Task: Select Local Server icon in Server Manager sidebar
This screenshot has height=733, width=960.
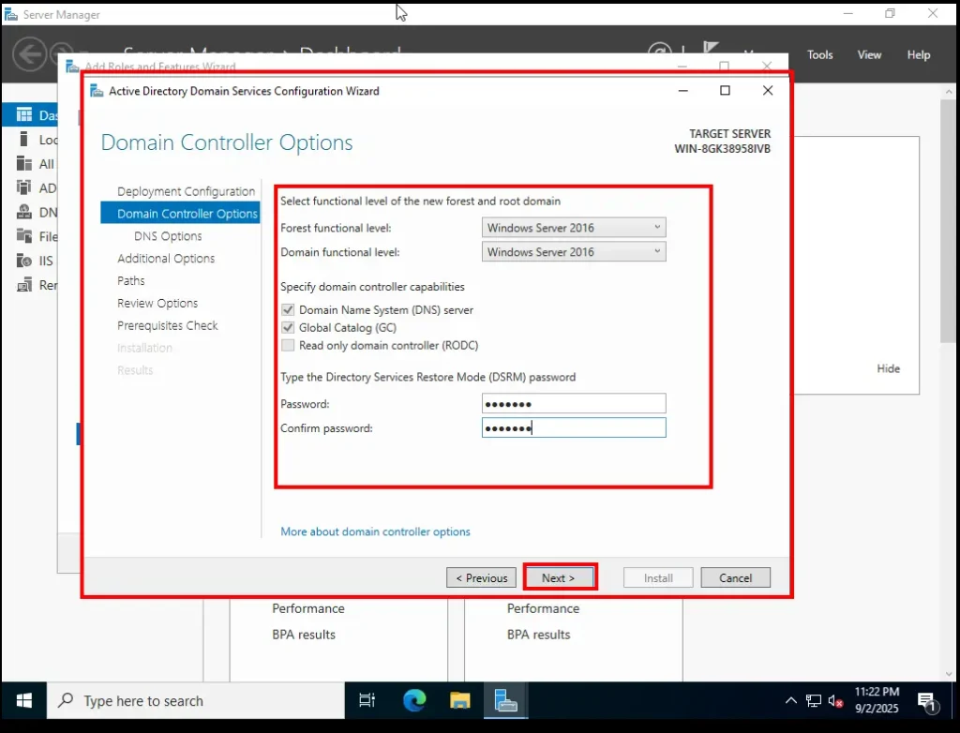Action: click(x=23, y=139)
